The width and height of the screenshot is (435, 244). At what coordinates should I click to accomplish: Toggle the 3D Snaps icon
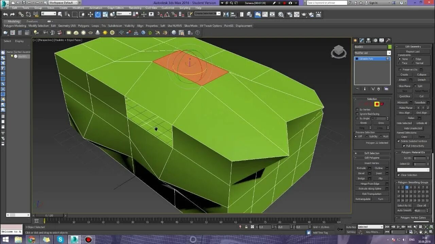click(x=160, y=14)
